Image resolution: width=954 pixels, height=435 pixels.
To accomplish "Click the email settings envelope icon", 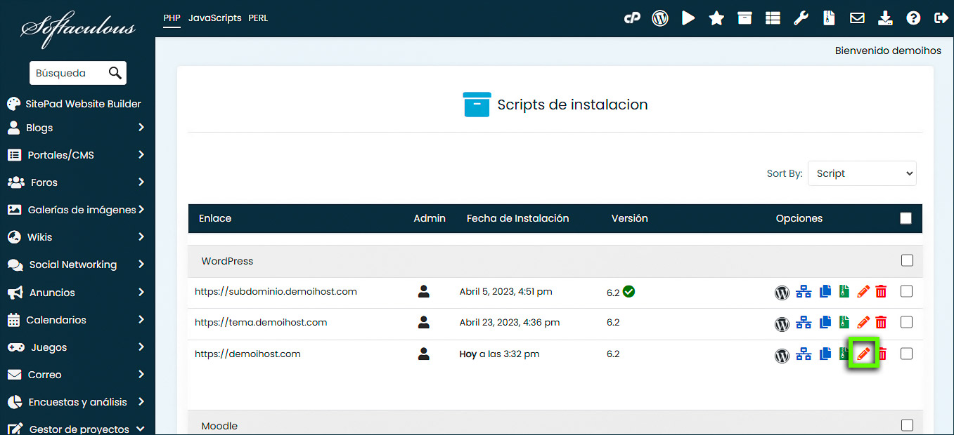I will (857, 18).
